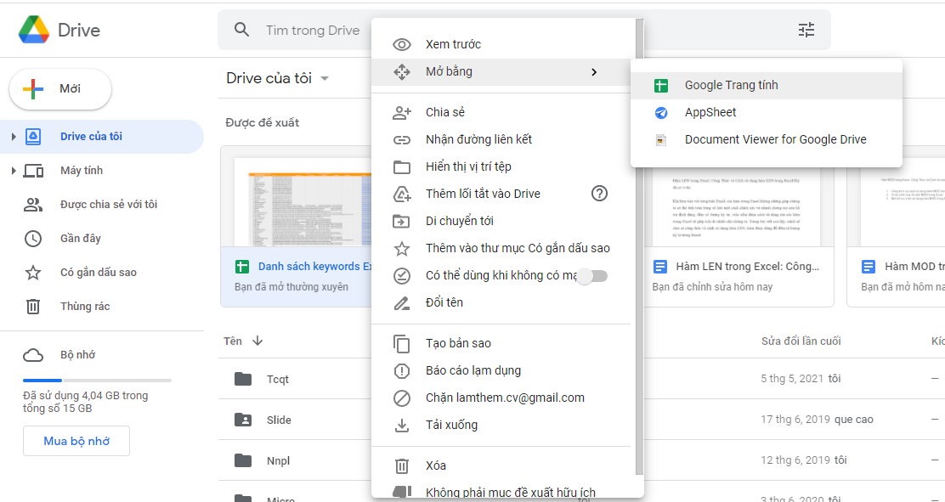The image size is (945, 502).
Task: Click the eye icon for Xem trước
Action: tap(401, 45)
